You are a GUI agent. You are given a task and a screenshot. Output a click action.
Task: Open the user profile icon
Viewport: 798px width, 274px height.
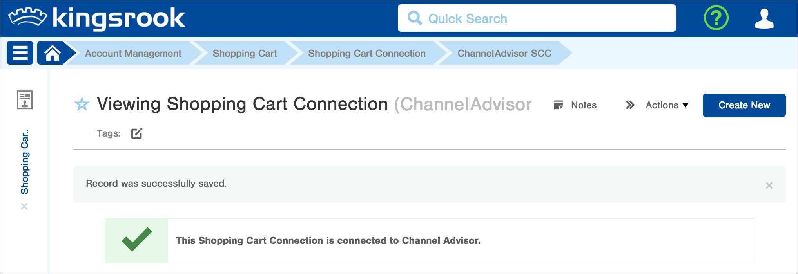tap(764, 18)
